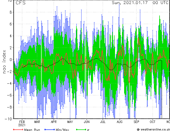The image size is (170, 131).
Task: Click the y-axis value 2
Action: [11, 48]
